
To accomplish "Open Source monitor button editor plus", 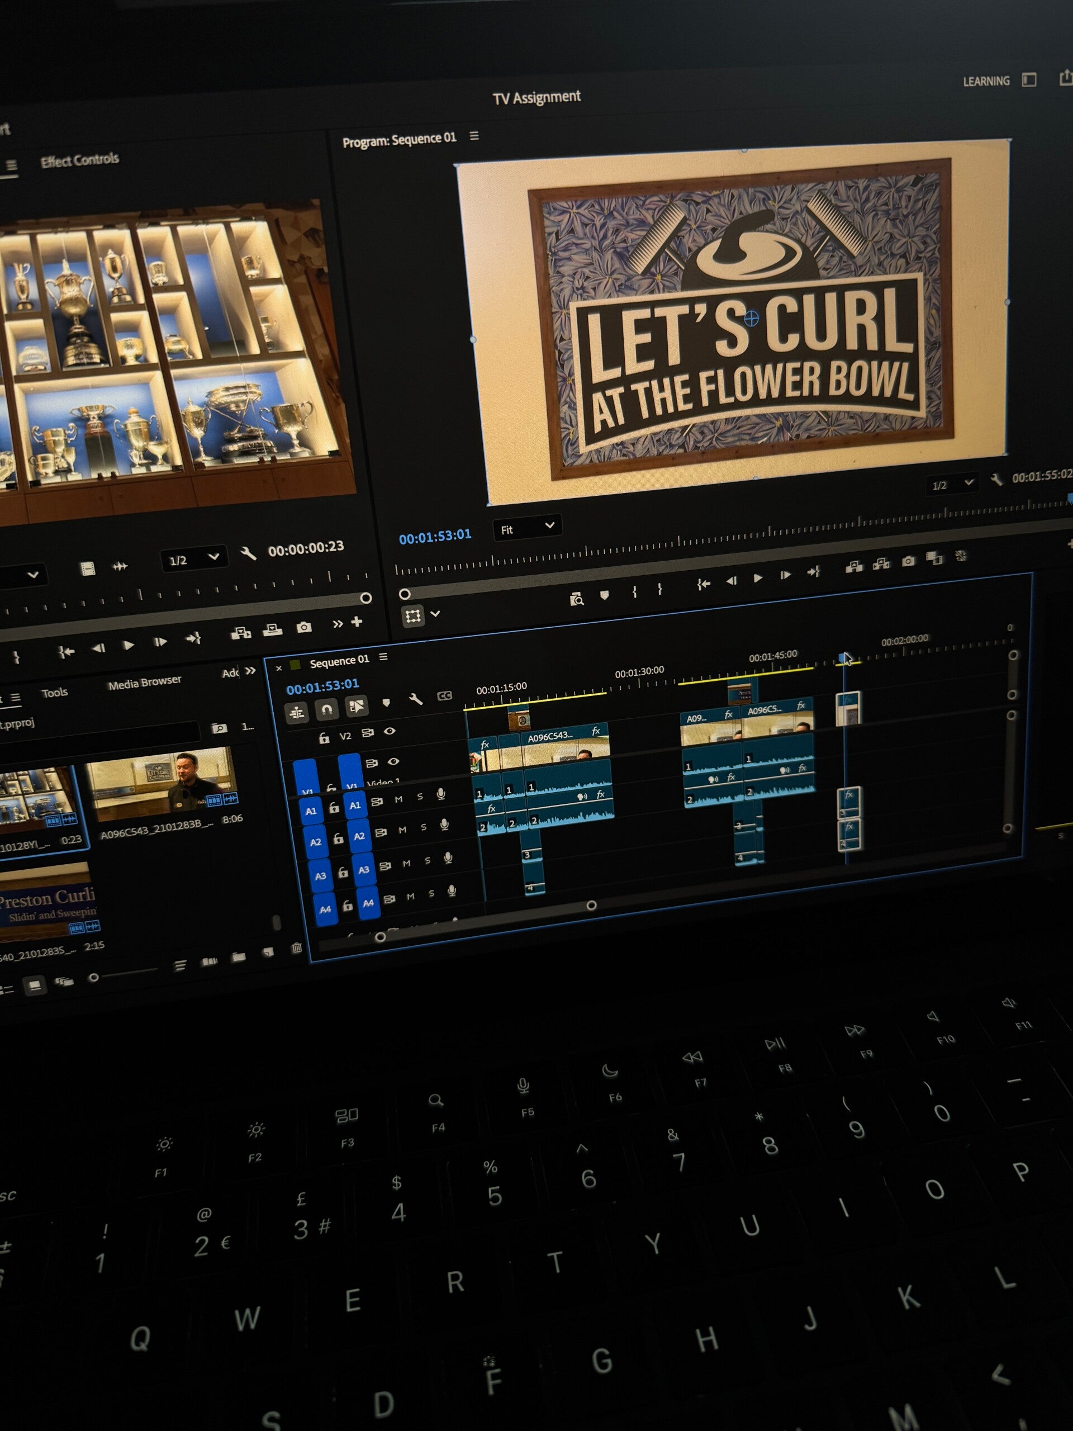I will [357, 621].
